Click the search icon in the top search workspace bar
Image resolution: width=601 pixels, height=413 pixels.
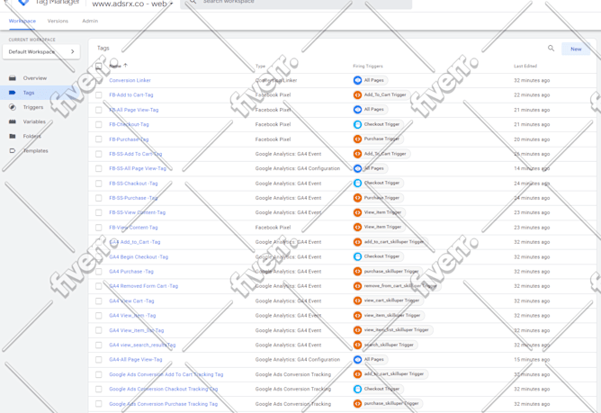(193, 2)
